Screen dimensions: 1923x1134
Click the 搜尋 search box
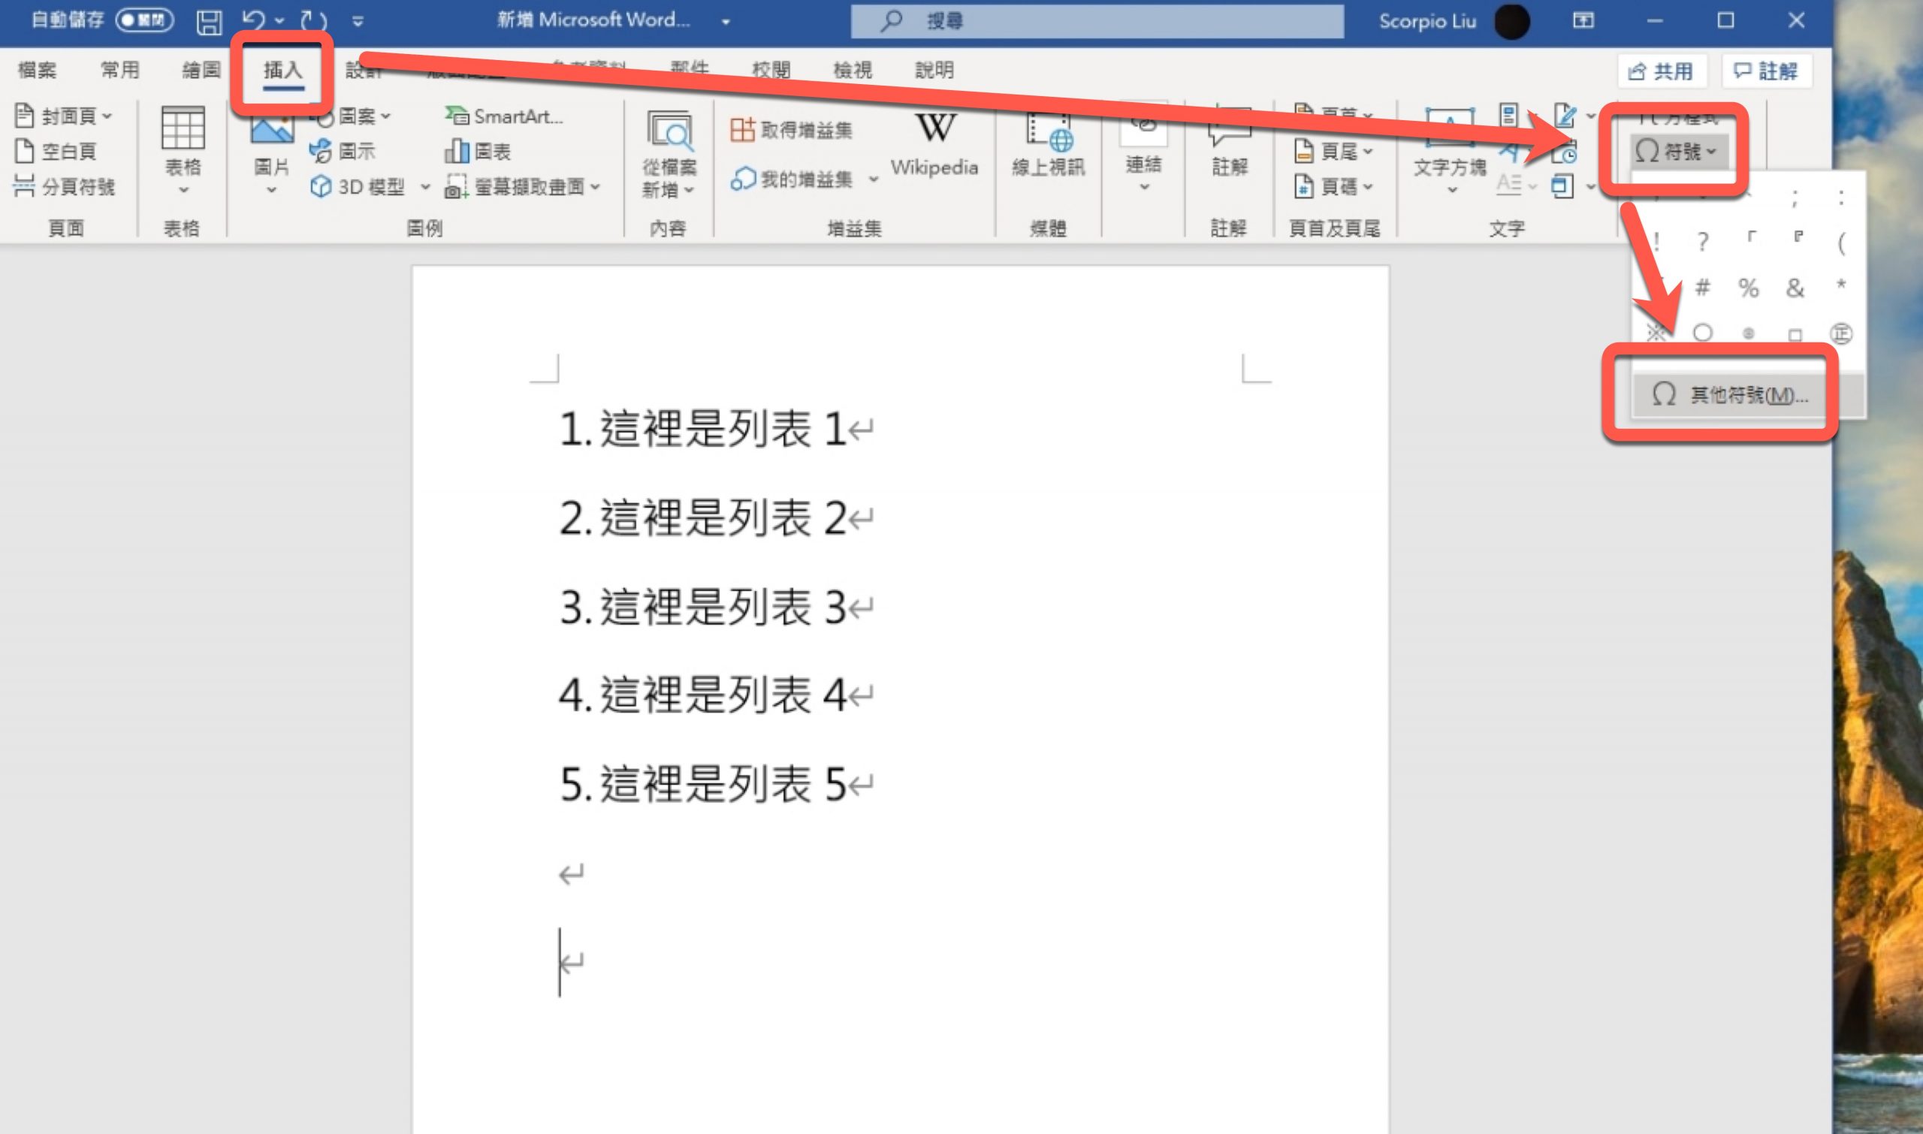pos(1097,21)
